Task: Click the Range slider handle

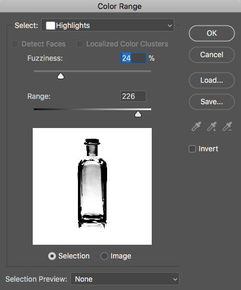Action: (x=138, y=114)
